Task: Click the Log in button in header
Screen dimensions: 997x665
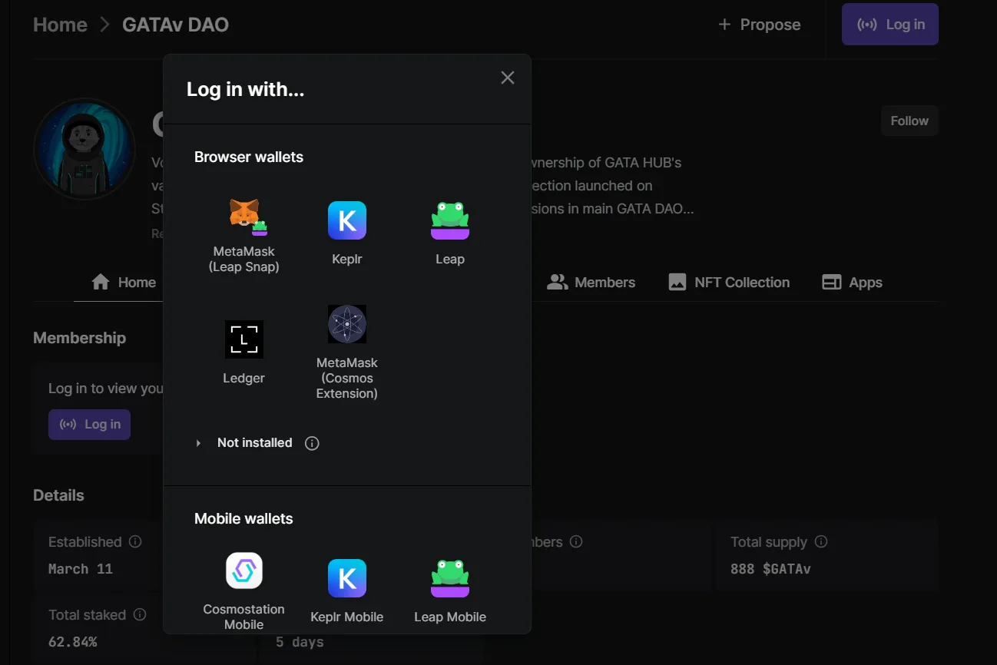Action: coord(890,25)
